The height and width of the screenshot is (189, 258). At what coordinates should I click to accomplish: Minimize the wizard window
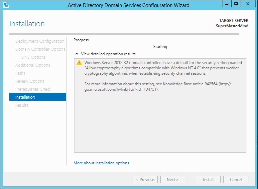pos(227,4)
